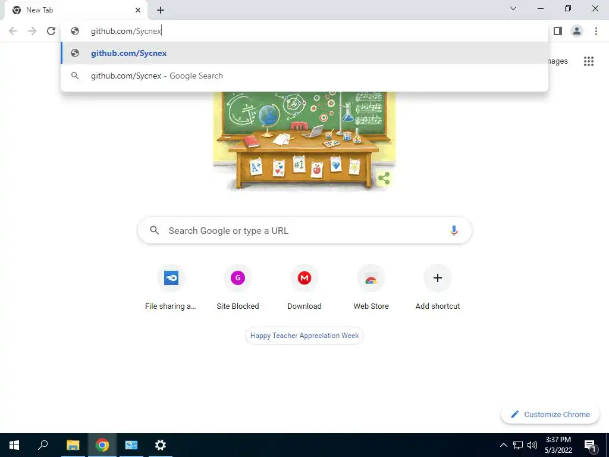Open the network status tray icon
The width and height of the screenshot is (609, 457).
(518, 445)
